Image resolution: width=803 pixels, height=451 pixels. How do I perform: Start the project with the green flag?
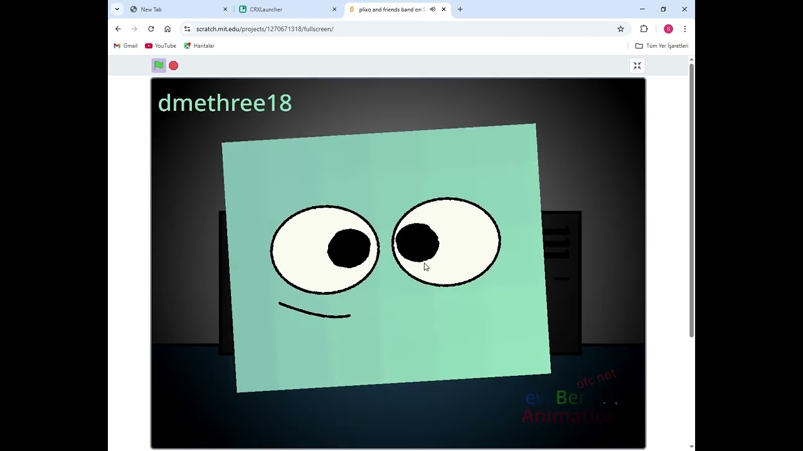coord(159,65)
